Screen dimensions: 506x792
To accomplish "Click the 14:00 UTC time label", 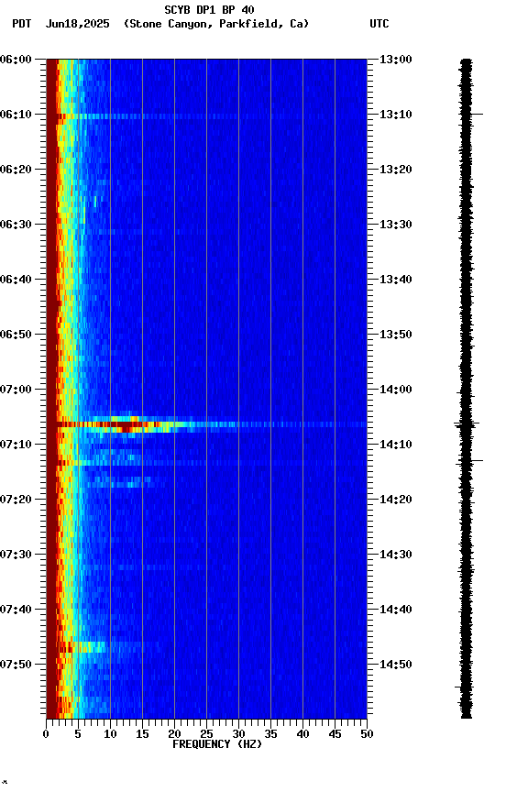I will point(395,390).
